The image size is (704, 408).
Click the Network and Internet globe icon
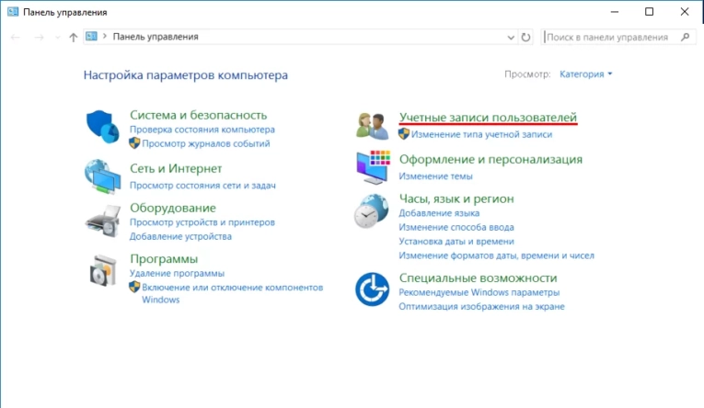(x=103, y=176)
